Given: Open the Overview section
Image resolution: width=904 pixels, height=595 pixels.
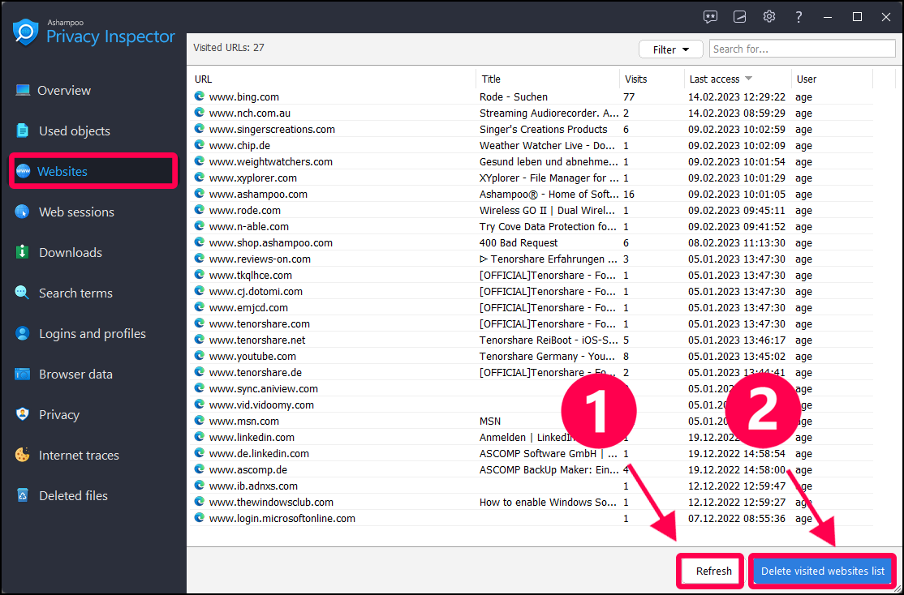Looking at the screenshot, I should pos(64,91).
